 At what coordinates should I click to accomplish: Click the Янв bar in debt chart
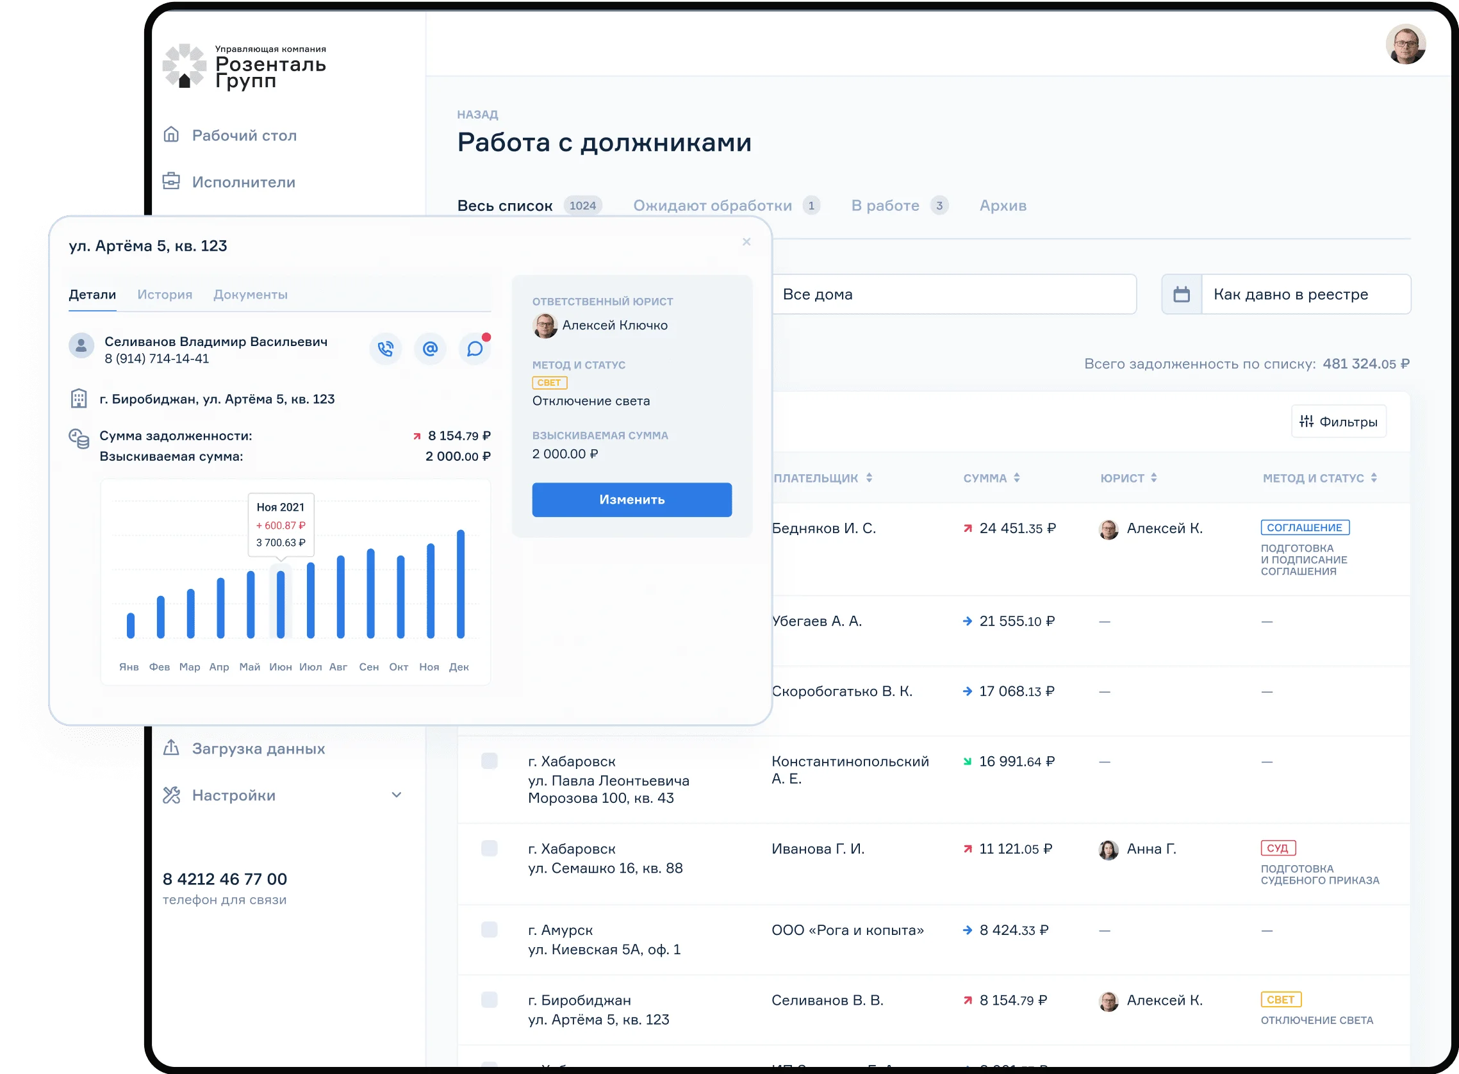131,625
